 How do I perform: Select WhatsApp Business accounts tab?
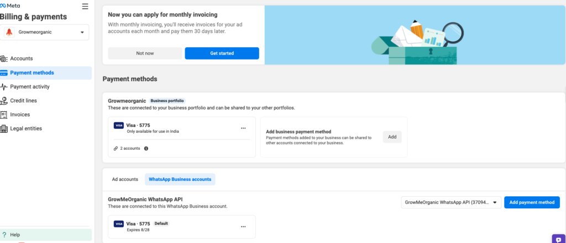(x=180, y=179)
